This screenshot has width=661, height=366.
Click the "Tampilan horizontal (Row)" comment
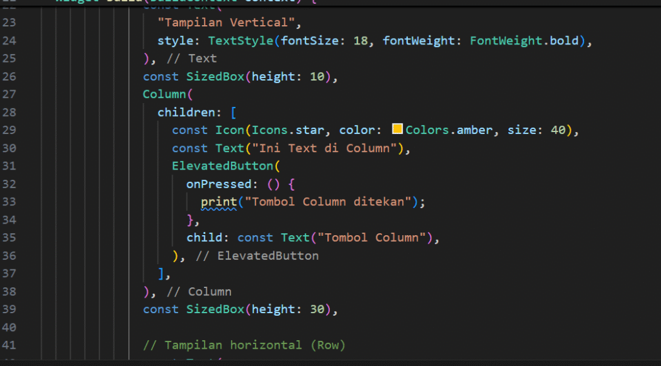(x=244, y=345)
